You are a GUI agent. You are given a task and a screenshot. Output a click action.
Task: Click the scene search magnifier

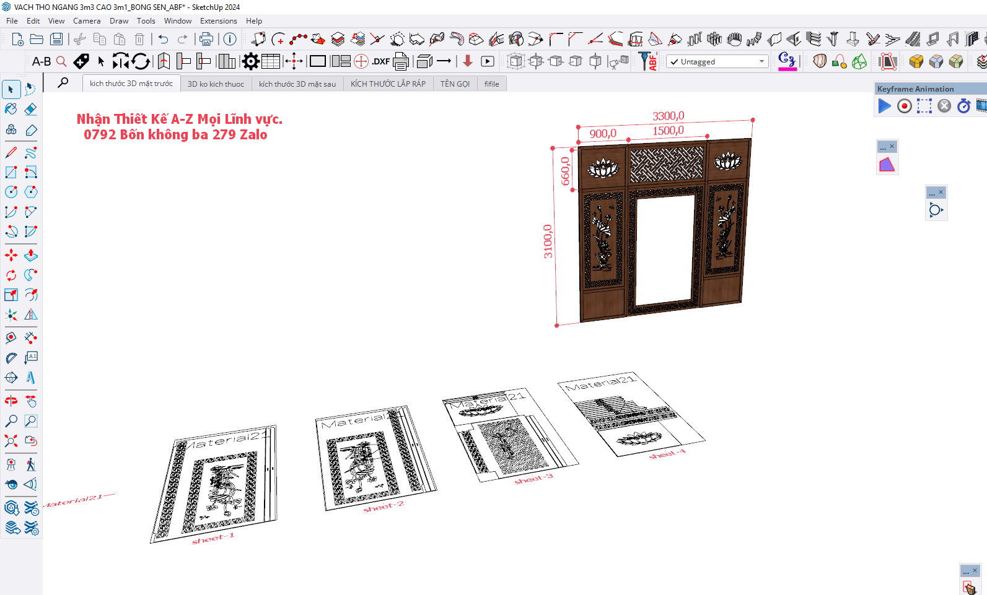coord(63,82)
